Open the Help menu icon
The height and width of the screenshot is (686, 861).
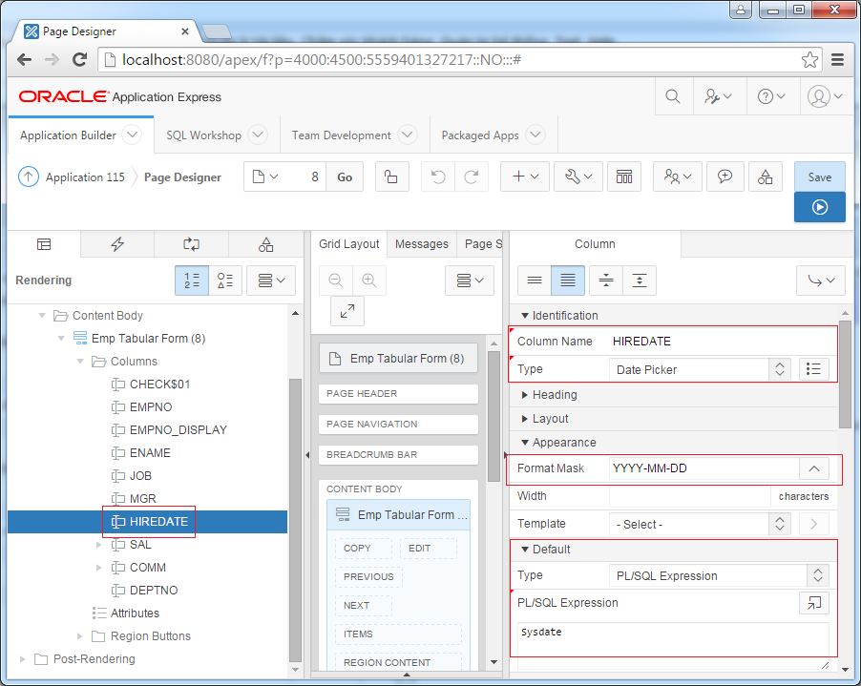click(x=771, y=96)
